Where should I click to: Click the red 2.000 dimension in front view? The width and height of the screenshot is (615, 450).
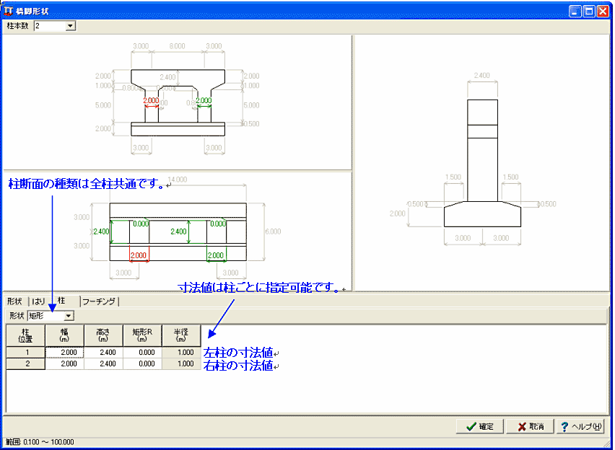coord(151,101)
